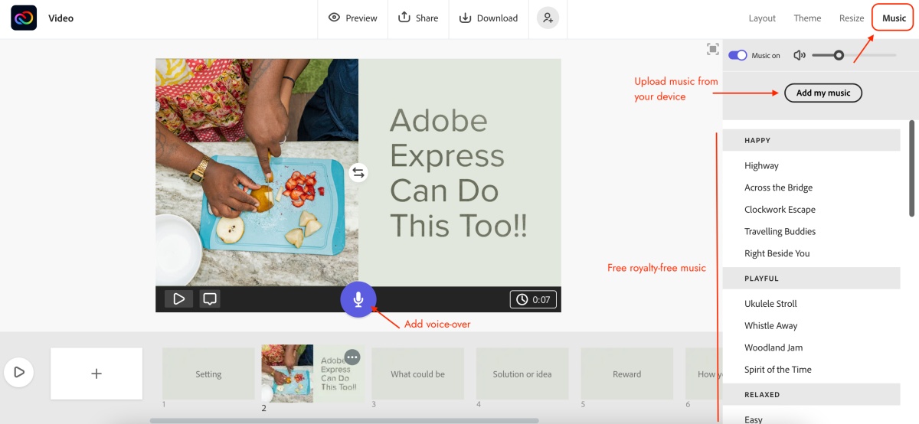The image size is (919, 424).
Task: Click the Adobe Express logo icon
Action: (x=24, y=18)
